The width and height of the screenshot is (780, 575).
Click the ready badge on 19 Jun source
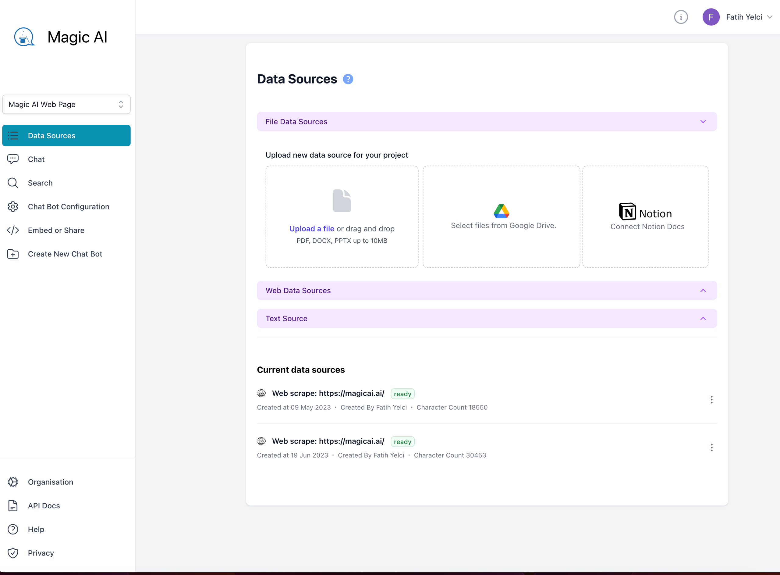coord(402,441)
